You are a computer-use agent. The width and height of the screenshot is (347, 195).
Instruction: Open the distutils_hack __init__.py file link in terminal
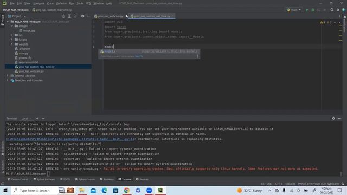point(70,139)
